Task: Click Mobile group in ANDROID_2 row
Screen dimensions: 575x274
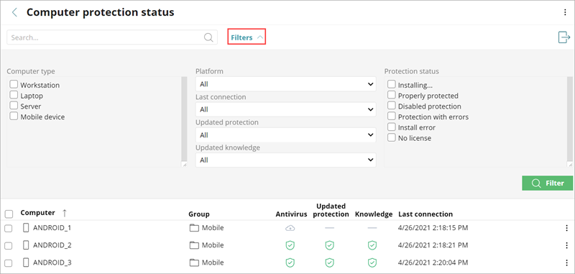Action: click(213, 245)
